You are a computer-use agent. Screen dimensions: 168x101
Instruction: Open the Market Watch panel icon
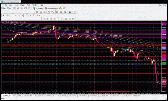tap(14, 8)
